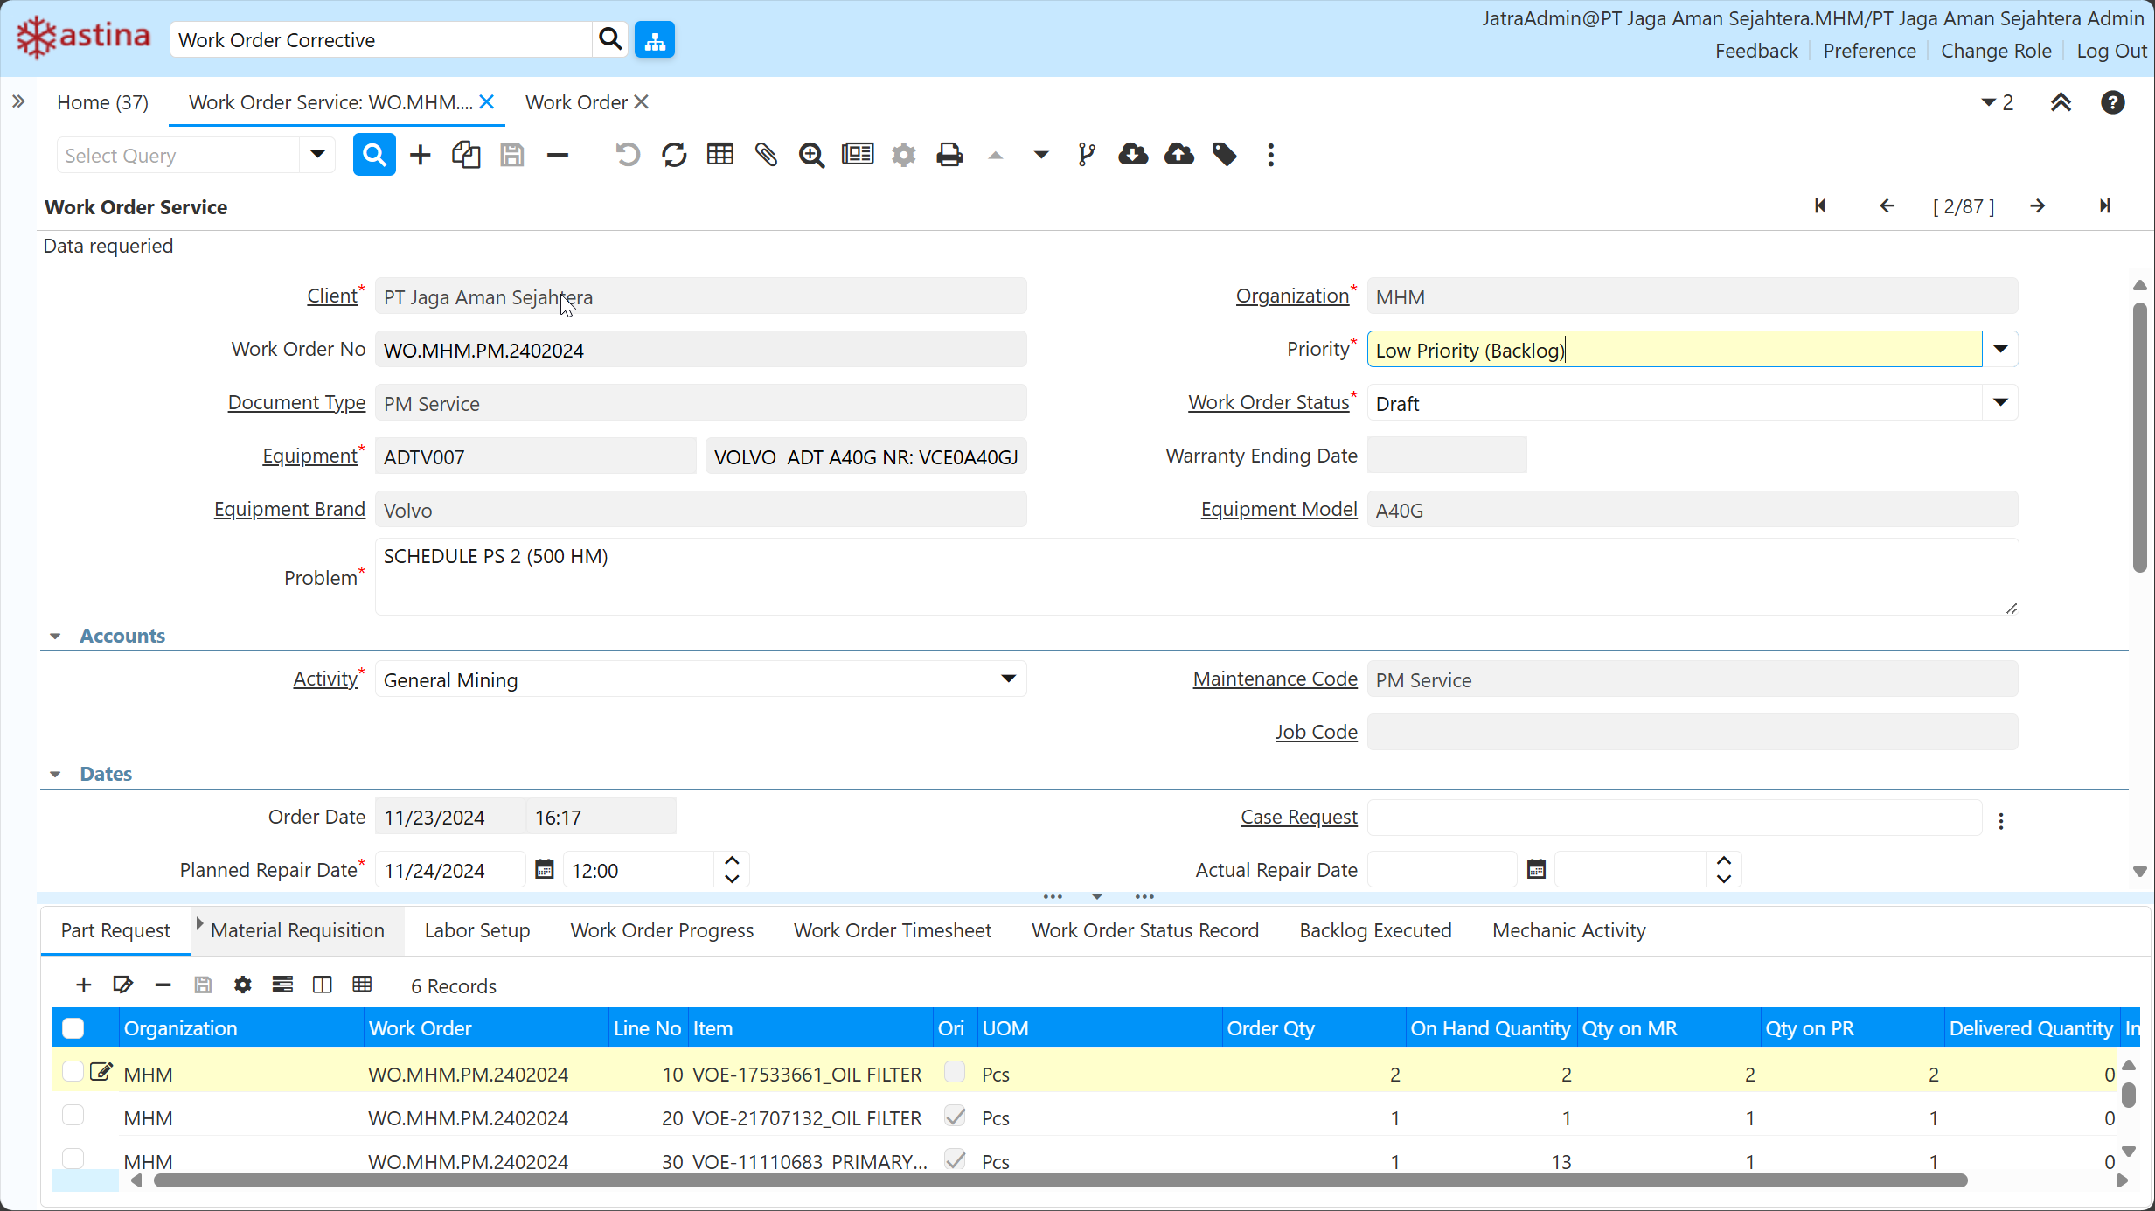This screenshot has height=1211, width=2155.
Task: Click the Log Out link
Action: (x=2111, y=51)
